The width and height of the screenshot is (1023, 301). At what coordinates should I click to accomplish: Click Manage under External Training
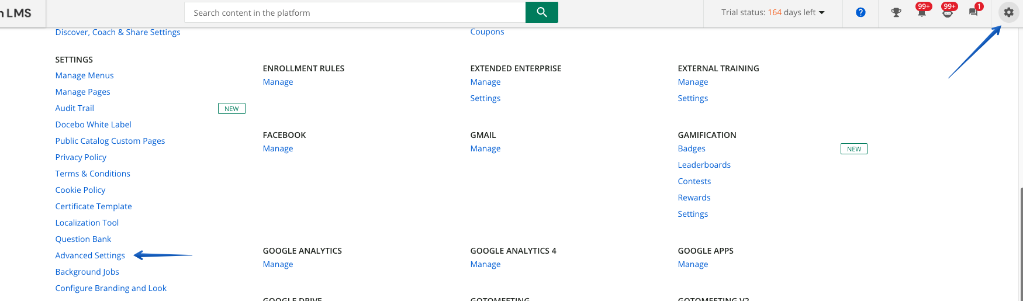(693, 82)
